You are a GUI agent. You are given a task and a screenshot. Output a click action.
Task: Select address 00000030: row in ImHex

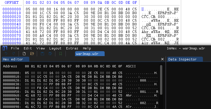[12, 84]
